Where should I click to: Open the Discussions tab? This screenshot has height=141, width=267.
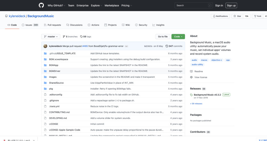click(x=74, y=25)
